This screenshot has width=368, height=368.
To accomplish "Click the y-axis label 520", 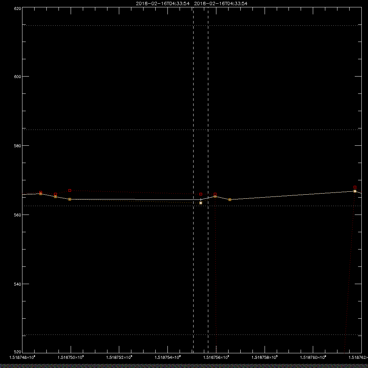I will 18,352.
